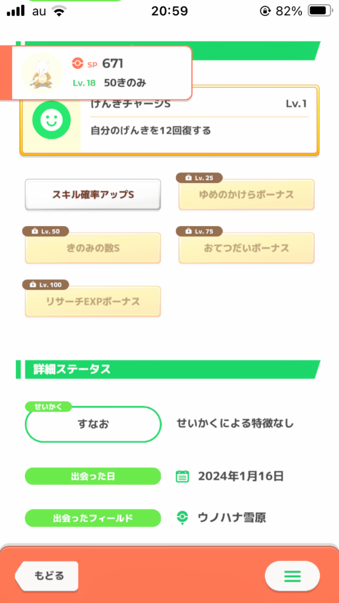Tap the location pin icon by ウノハナ雪原
Image resolution: width=339 pixels, height=603 pixels.
(x=182, y=518)
